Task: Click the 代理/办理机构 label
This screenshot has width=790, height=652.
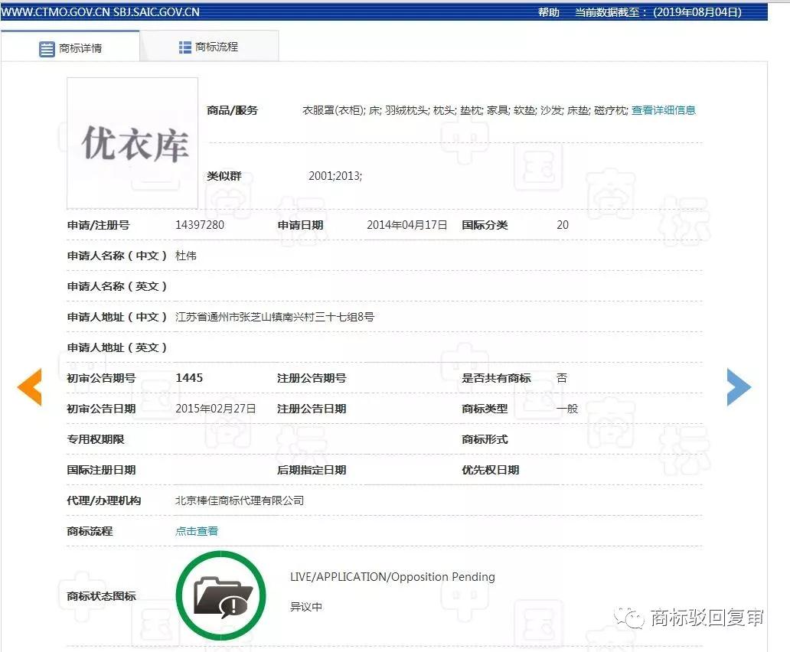Action: [104, 500]
